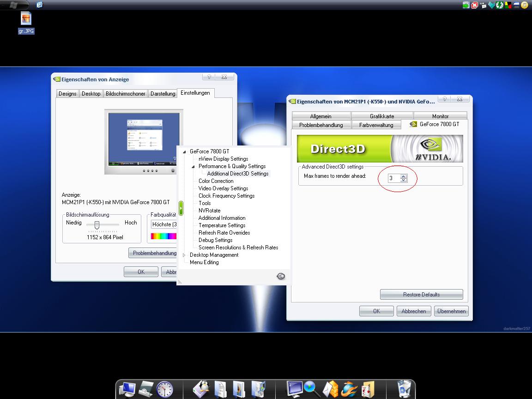Launch the magnifier search icon in the dock
Screen dimensions: 532x399
click(x=311, y=389)
